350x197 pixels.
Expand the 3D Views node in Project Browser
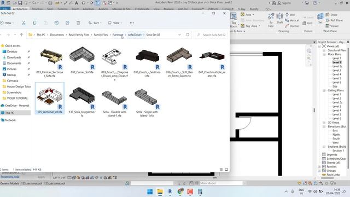(x=324, y=123)
